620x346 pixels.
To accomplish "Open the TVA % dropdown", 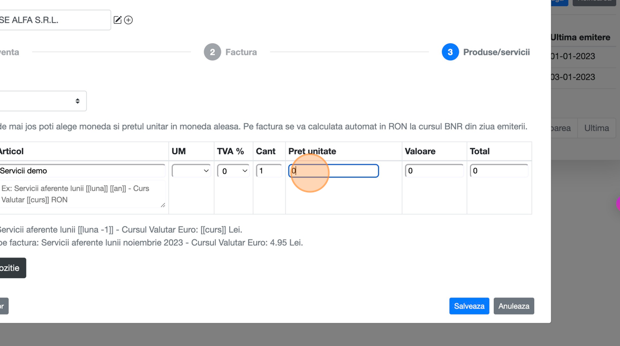I will [233, 171].
